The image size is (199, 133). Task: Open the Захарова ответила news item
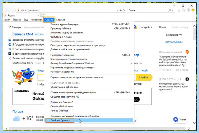coord(28,40)
